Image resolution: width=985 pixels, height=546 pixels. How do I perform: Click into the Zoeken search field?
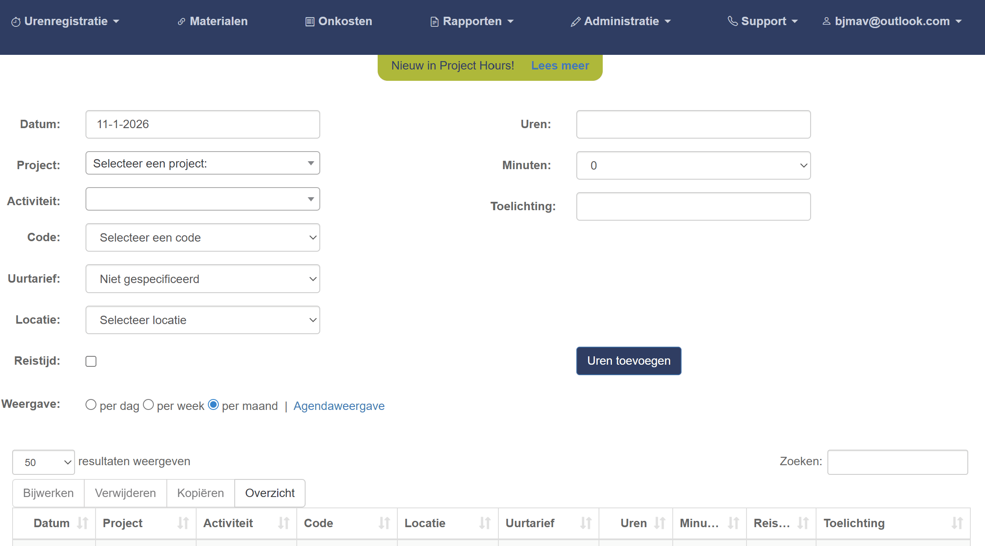coord(897,462)
